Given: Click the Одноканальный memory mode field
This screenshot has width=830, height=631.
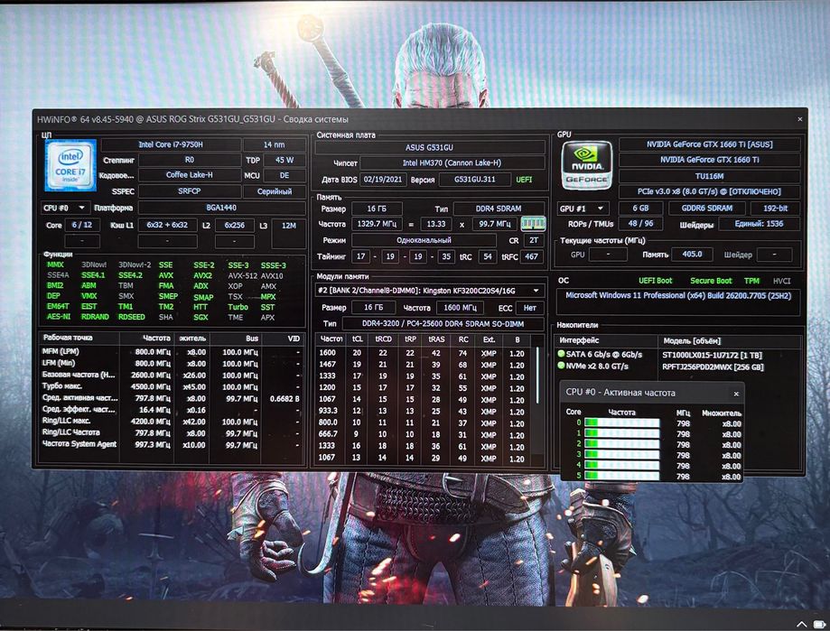Looking at the screenshot, I should point(424,240).
